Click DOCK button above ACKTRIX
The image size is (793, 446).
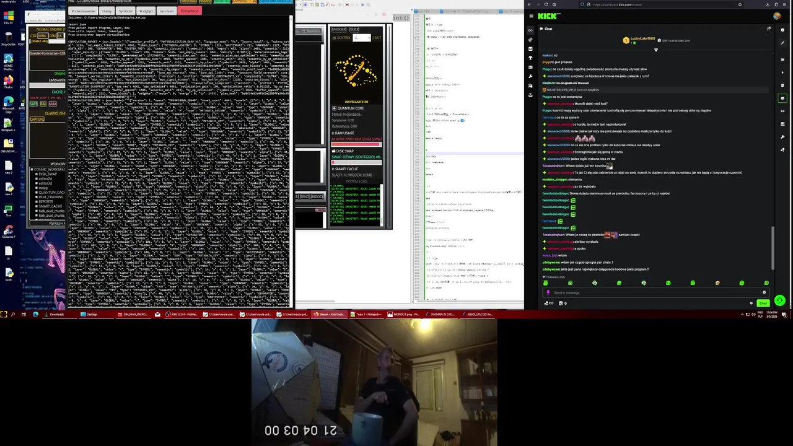coord(354,29)
